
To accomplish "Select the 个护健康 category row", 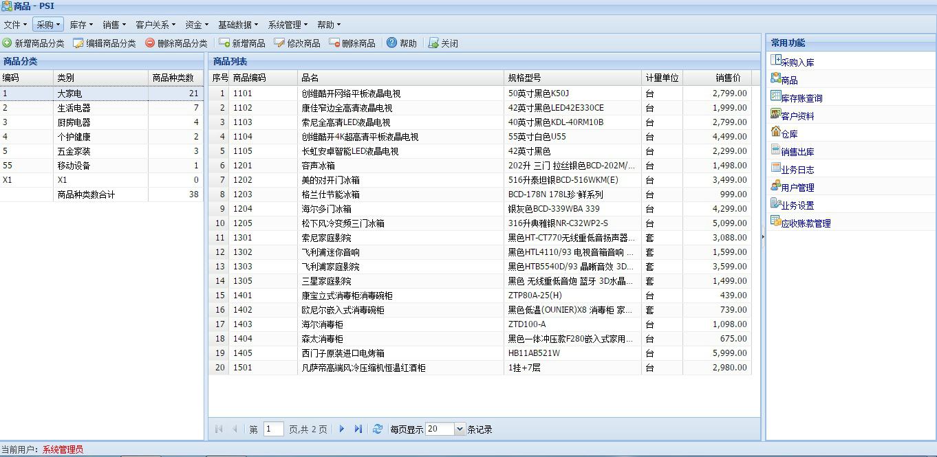I will pos(102,137).
